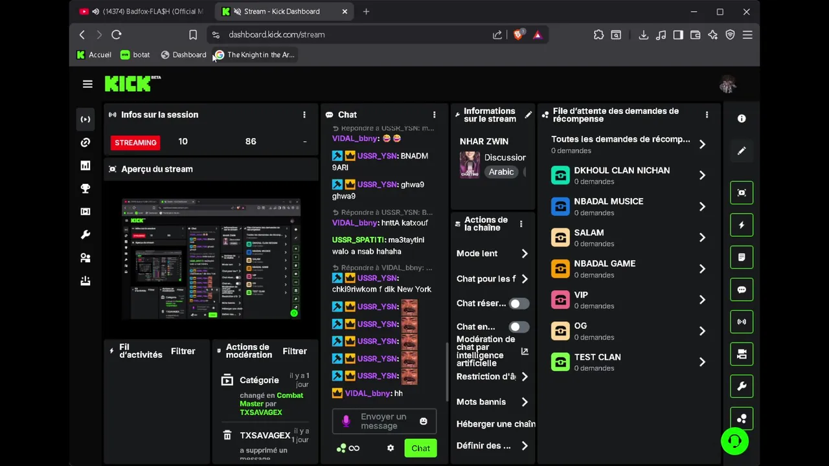Switch to the Badfox-FLA$H YouTube tab
The height and width of the screenshot is (466, 829).
click(142, 12)
